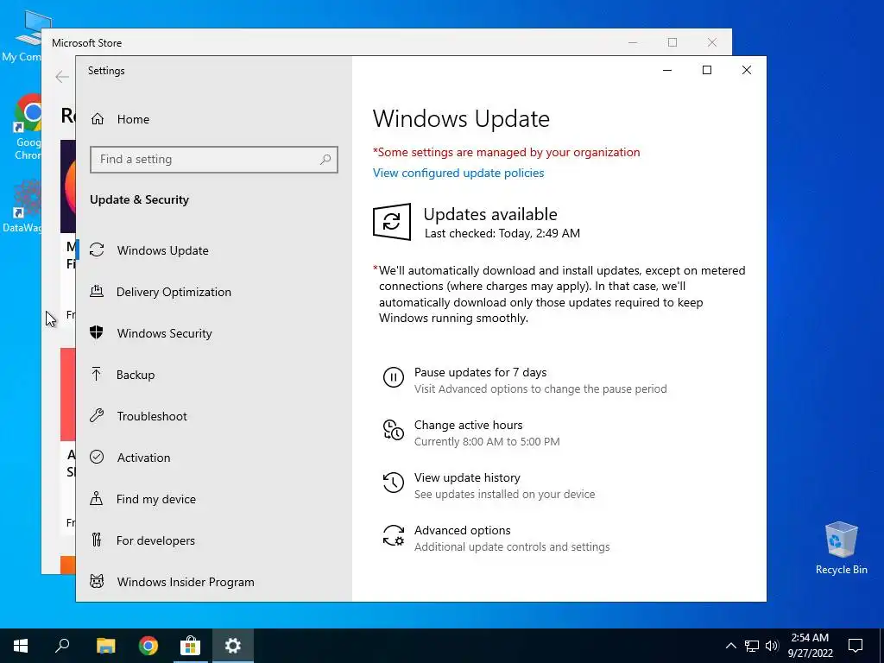
Task: Open File Explorer from taskbar
Action: [x=106, y=646]
